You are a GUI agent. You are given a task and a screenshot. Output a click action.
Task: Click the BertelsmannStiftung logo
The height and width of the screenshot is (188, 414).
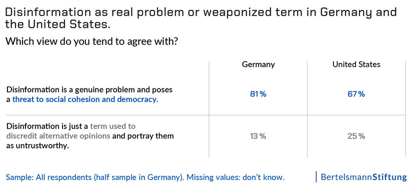(364, 177)
